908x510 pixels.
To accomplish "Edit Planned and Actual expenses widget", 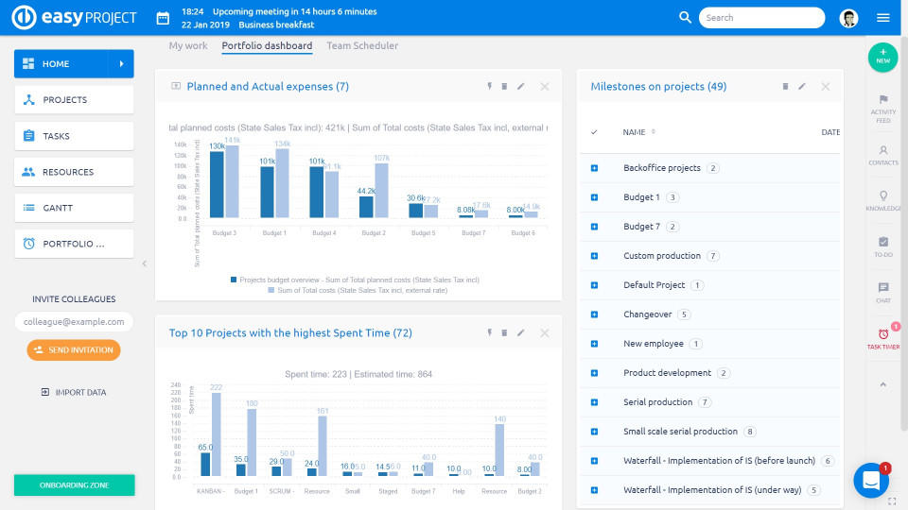I will coord(520,86).
